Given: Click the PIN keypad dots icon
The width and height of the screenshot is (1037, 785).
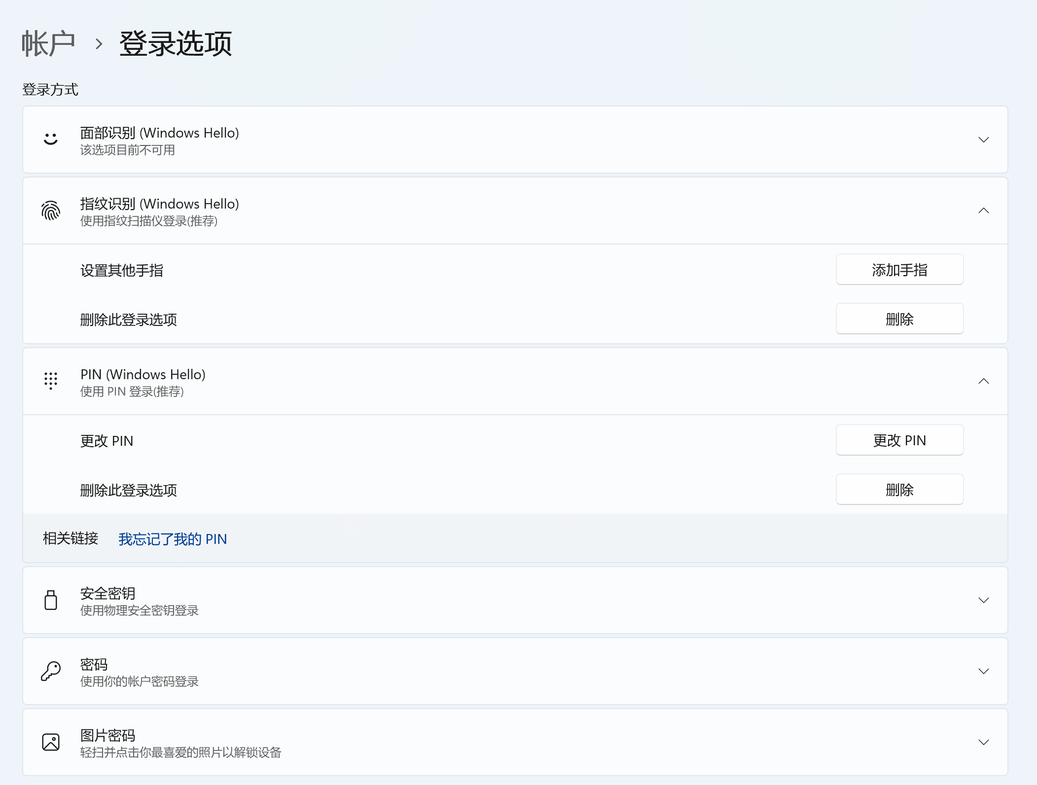Looking at the screenshot, I should [x=51, y=381].
